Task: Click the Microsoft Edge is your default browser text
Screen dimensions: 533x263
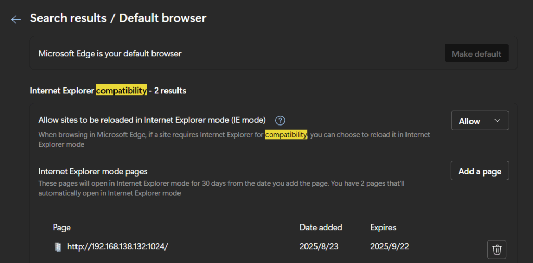Action: [x=110, y=54]
